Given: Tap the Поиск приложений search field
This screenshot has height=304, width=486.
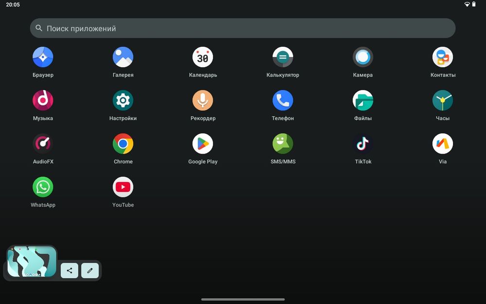Looking at the screenshot, I should pyautogui.click(x=243, y=28).
